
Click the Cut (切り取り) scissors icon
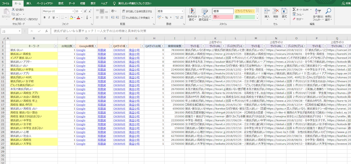click(x=14, y=10)
